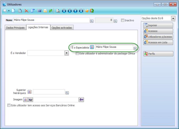Click the new blank record icon
Viewport: 179px width, 129px height.
pos(13,11)
